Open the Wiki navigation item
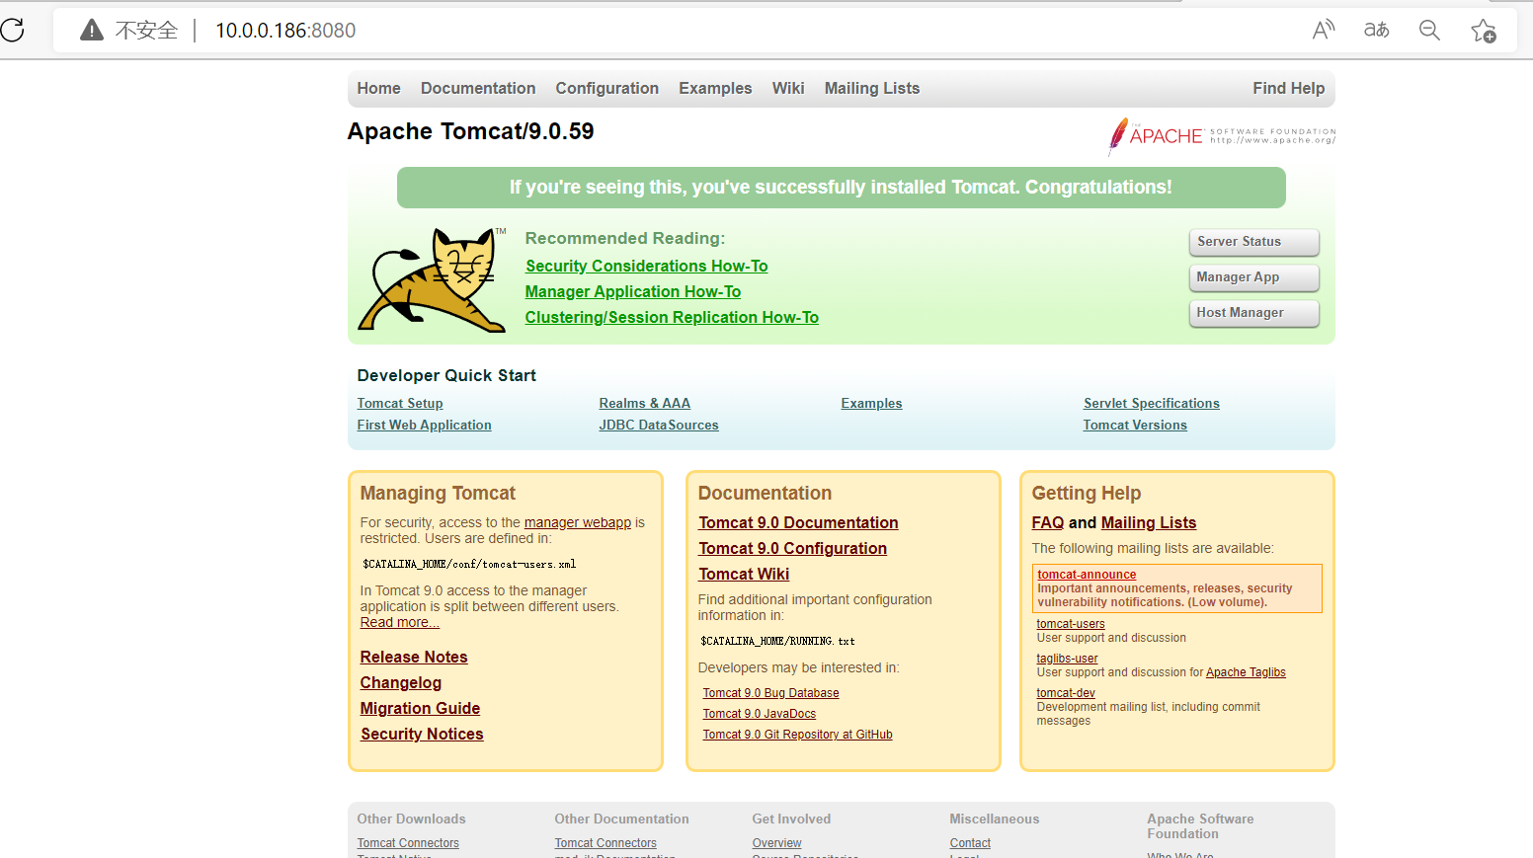The width and height of the screenshot is (1533, 858). point(788,88)
